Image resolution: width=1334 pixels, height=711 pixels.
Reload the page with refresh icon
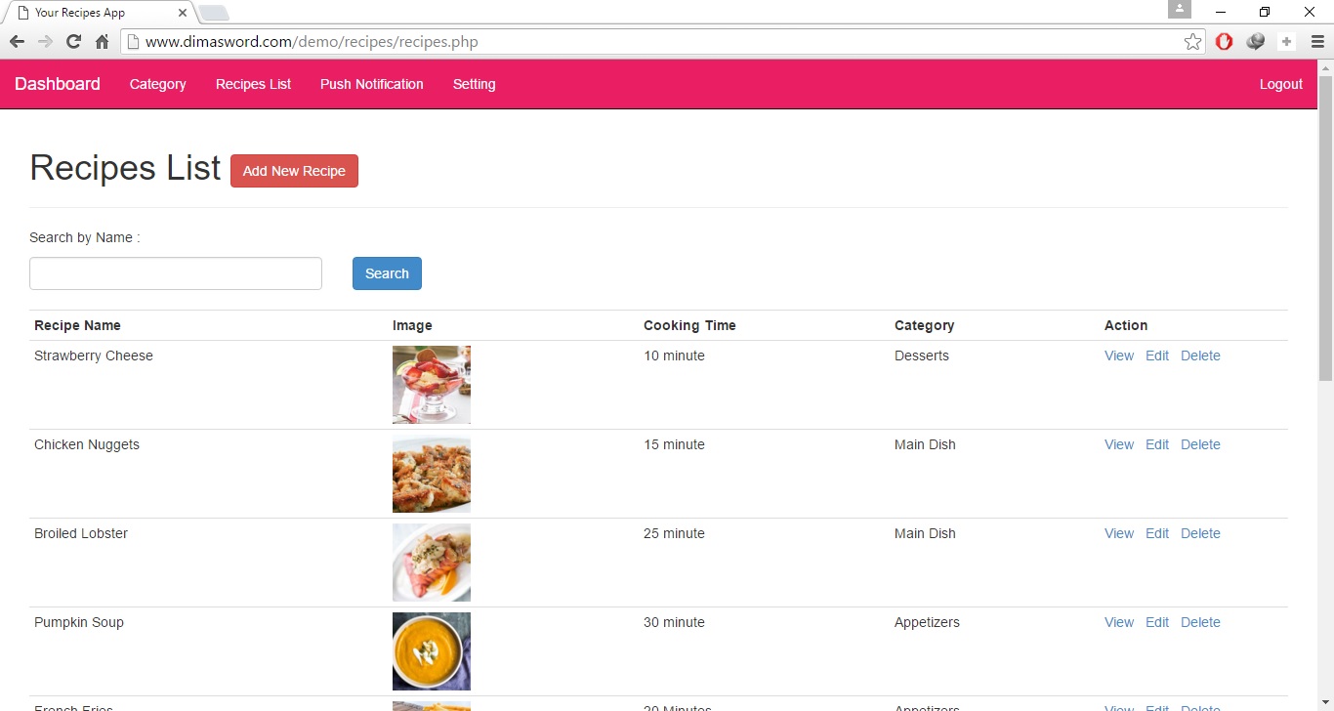point(73,42)
